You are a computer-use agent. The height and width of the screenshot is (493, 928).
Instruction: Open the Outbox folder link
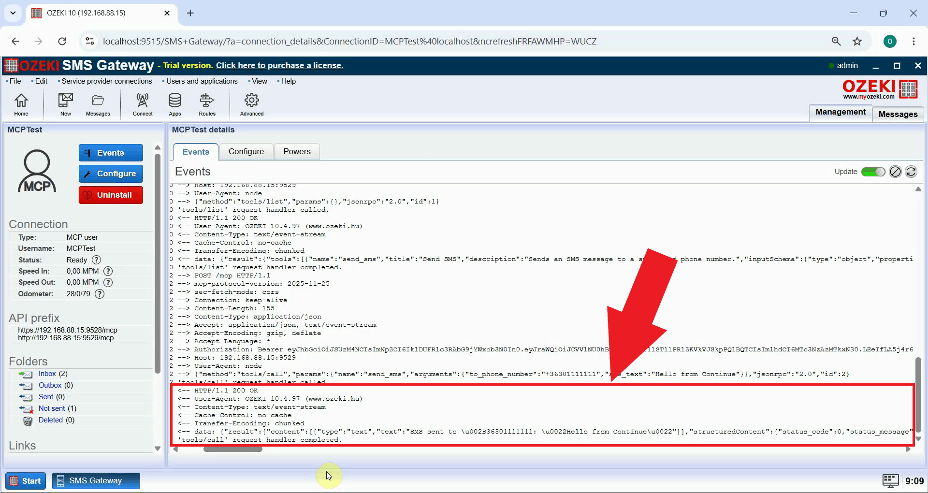pos(50,385)
